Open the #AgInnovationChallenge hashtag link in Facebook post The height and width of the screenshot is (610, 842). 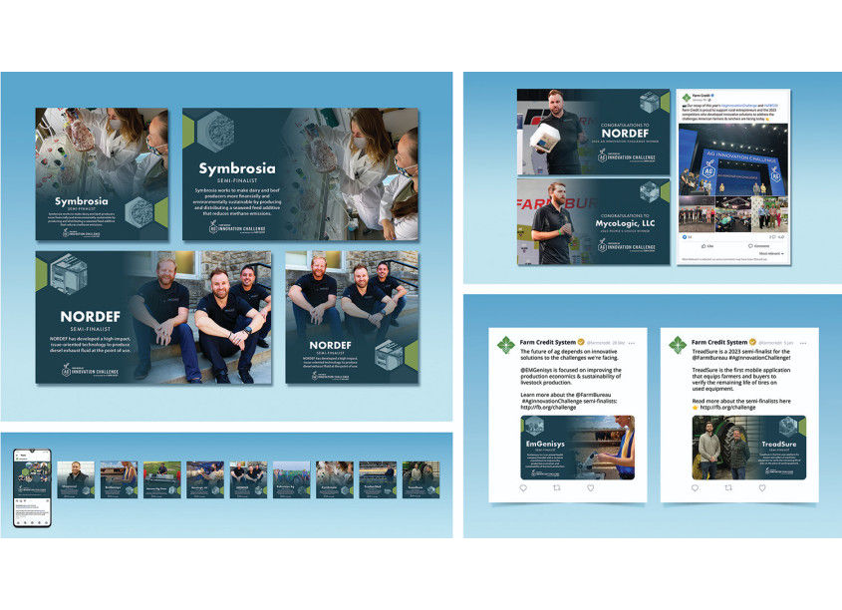(739, 106)
